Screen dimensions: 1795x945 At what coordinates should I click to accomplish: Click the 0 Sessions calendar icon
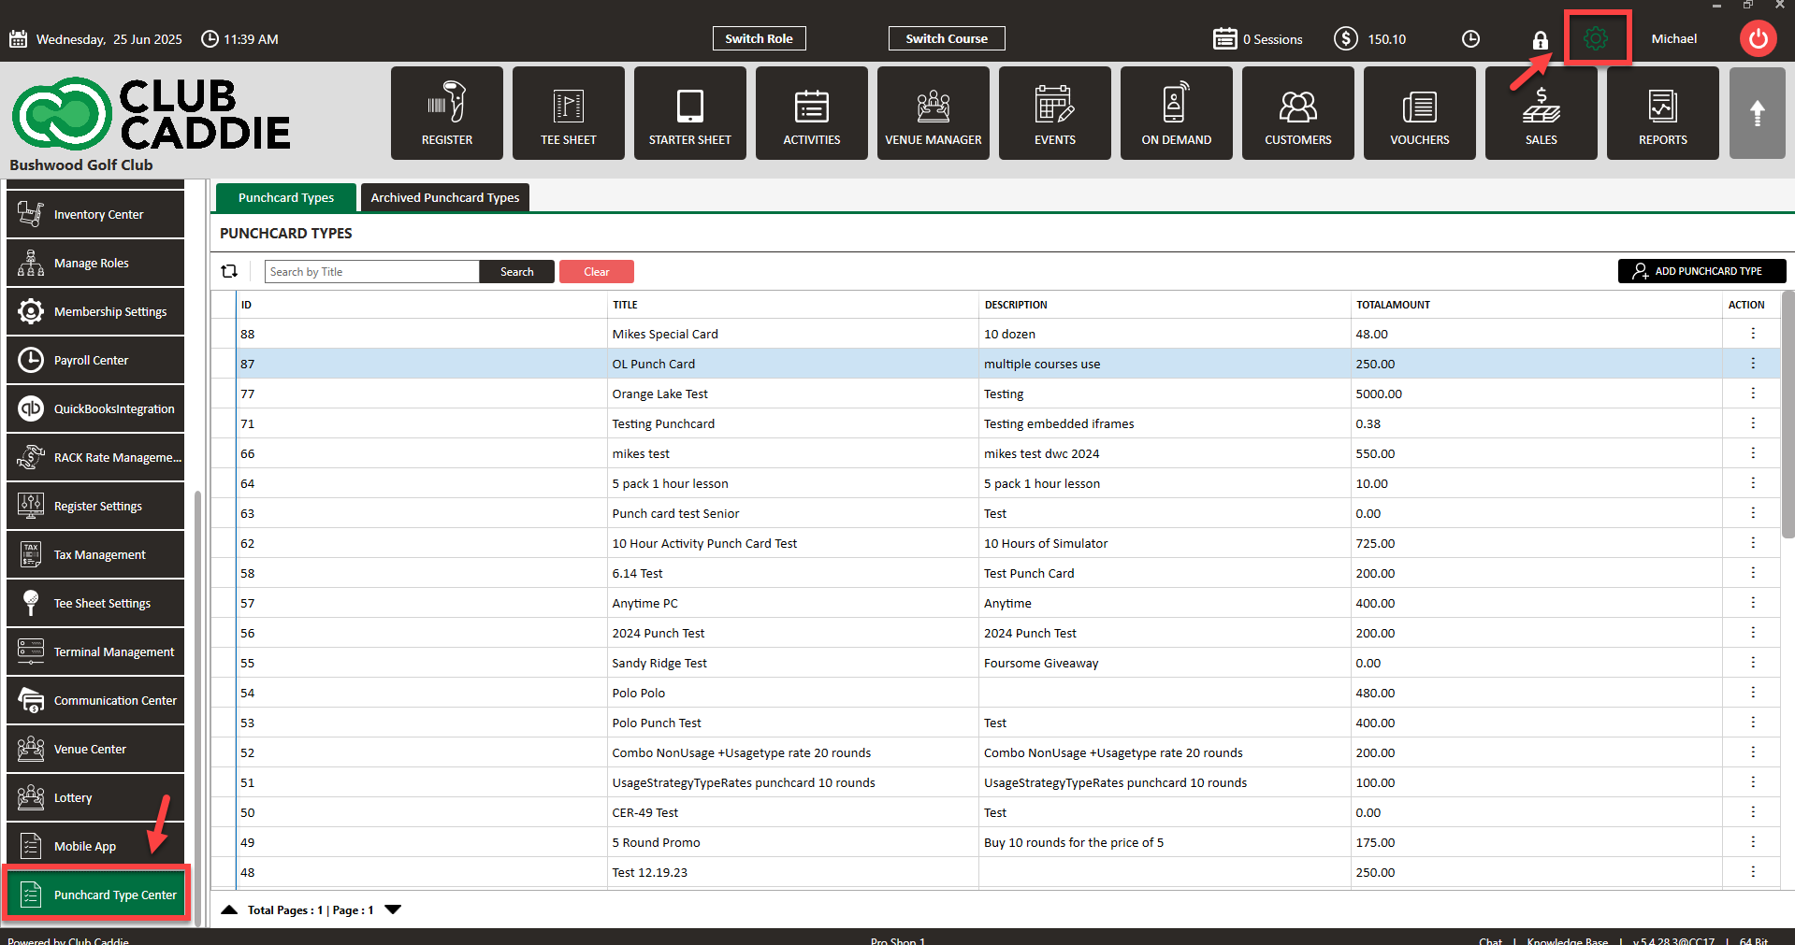(1225, 38)
